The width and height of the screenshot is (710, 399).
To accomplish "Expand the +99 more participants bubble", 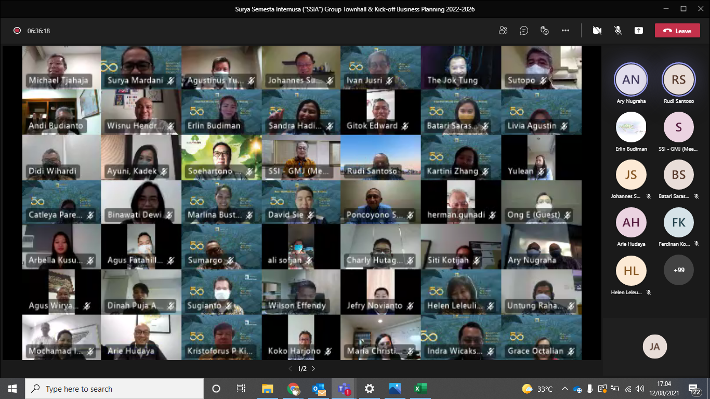I will click(x=678, y=270).
